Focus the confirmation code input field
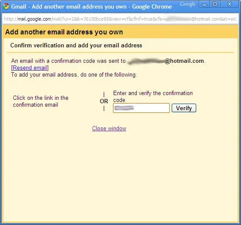Screen dimensions: 241x225 [141, 108]
